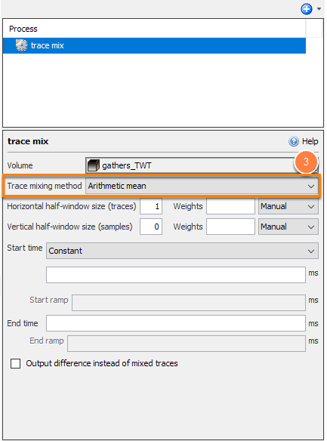Open the horizontal weights Manual dropdown
This screenshot has height=441, width=327.
(x=288, y=206)
